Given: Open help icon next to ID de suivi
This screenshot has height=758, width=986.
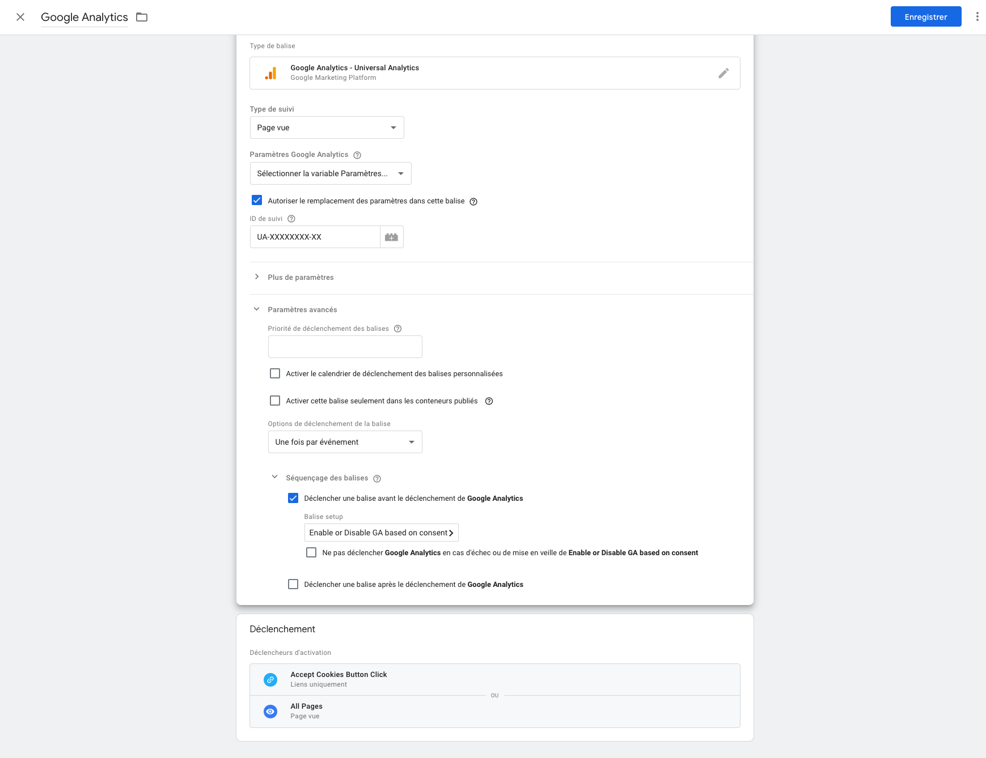Looking at the screenshot, I should (291, 219).
